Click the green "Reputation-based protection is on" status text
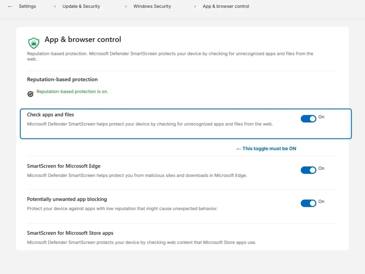 click(72, 92)
